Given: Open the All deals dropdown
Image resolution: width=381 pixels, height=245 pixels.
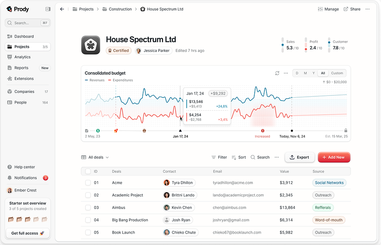Looking at the screenshot, I should [95, 157].
